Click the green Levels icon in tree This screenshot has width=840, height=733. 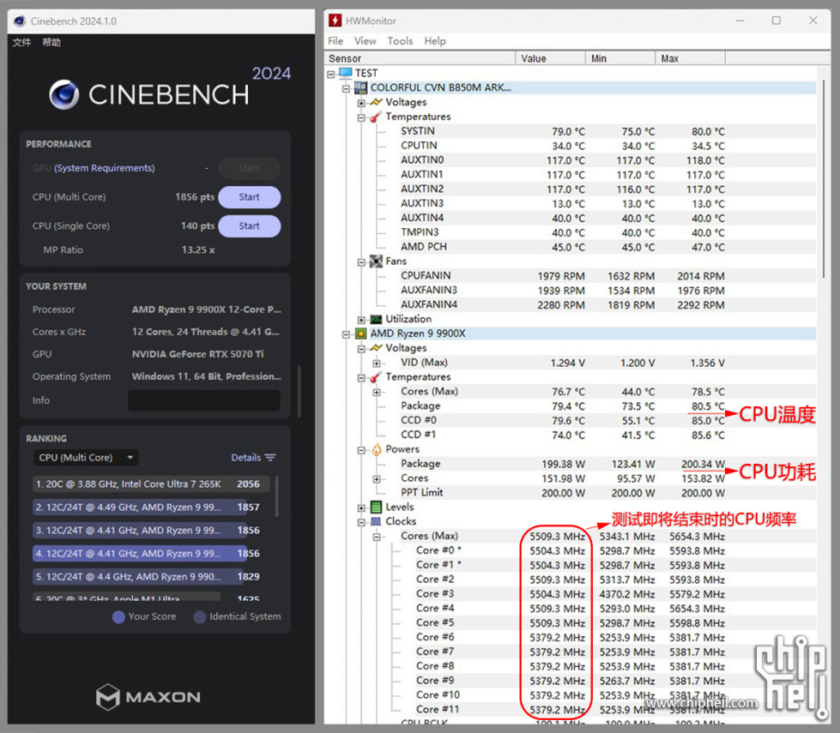point(376,507)
